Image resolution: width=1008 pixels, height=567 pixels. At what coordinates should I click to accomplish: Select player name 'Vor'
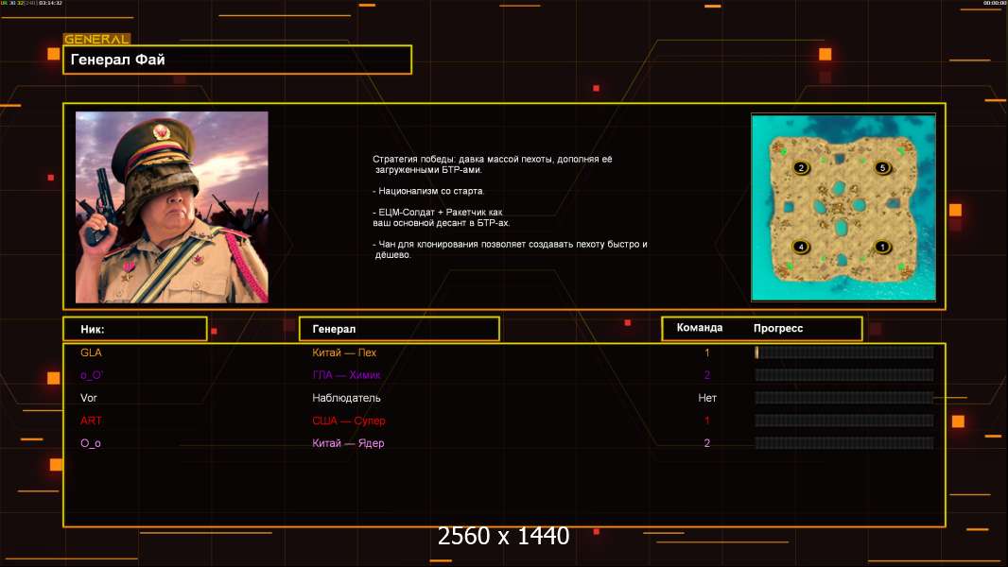89,398
